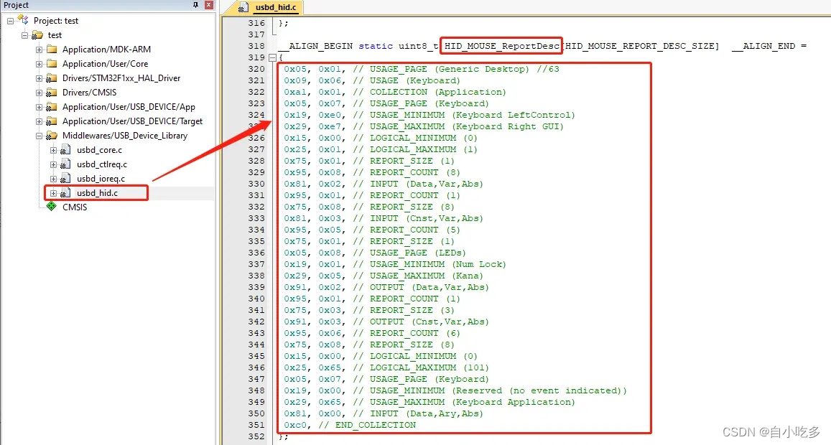
Task: Click END_COLLECTION comment on line 351
Action: (x=367, y=425)
